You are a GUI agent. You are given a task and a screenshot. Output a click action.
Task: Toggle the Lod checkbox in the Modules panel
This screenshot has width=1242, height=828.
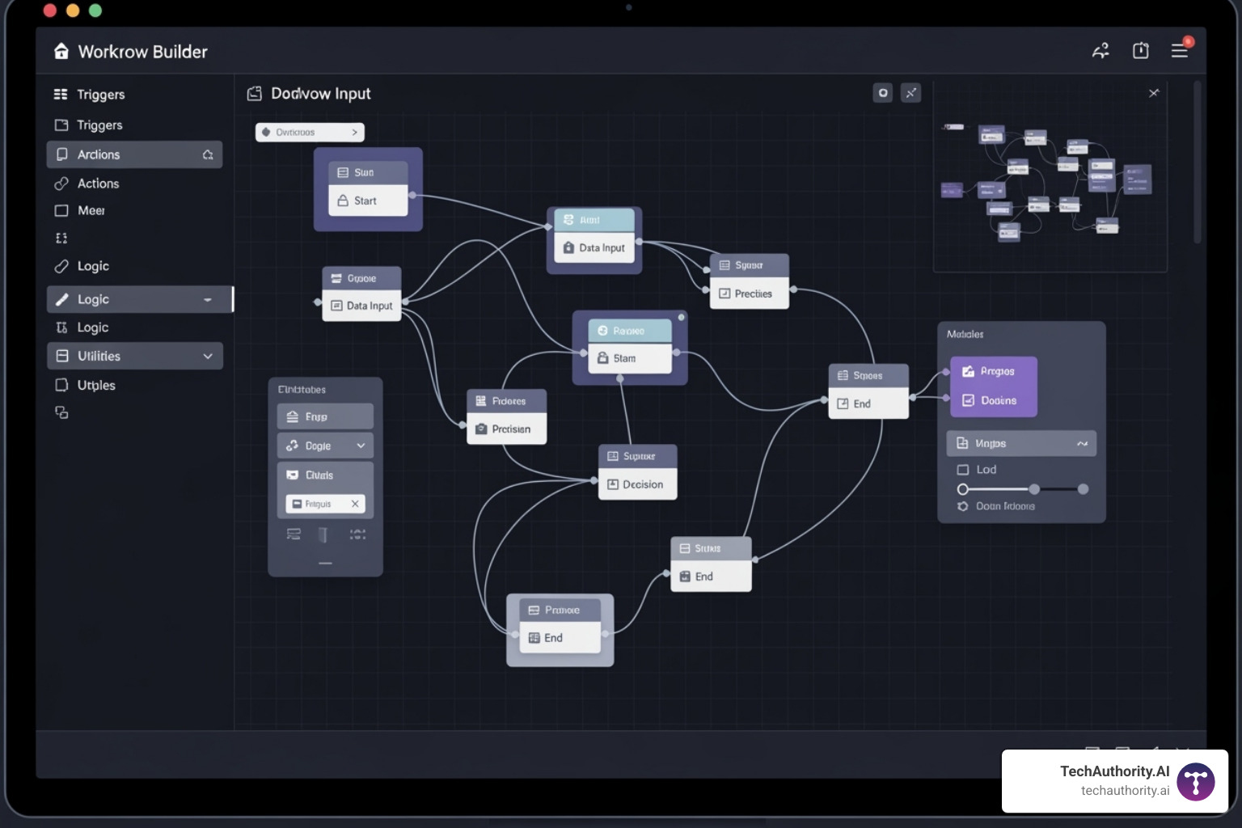point(962,469)
